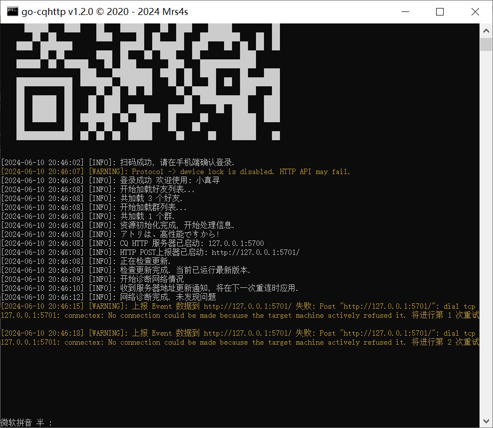Maximize the go-cqhttp console window
493x428 pixels.
440,11
